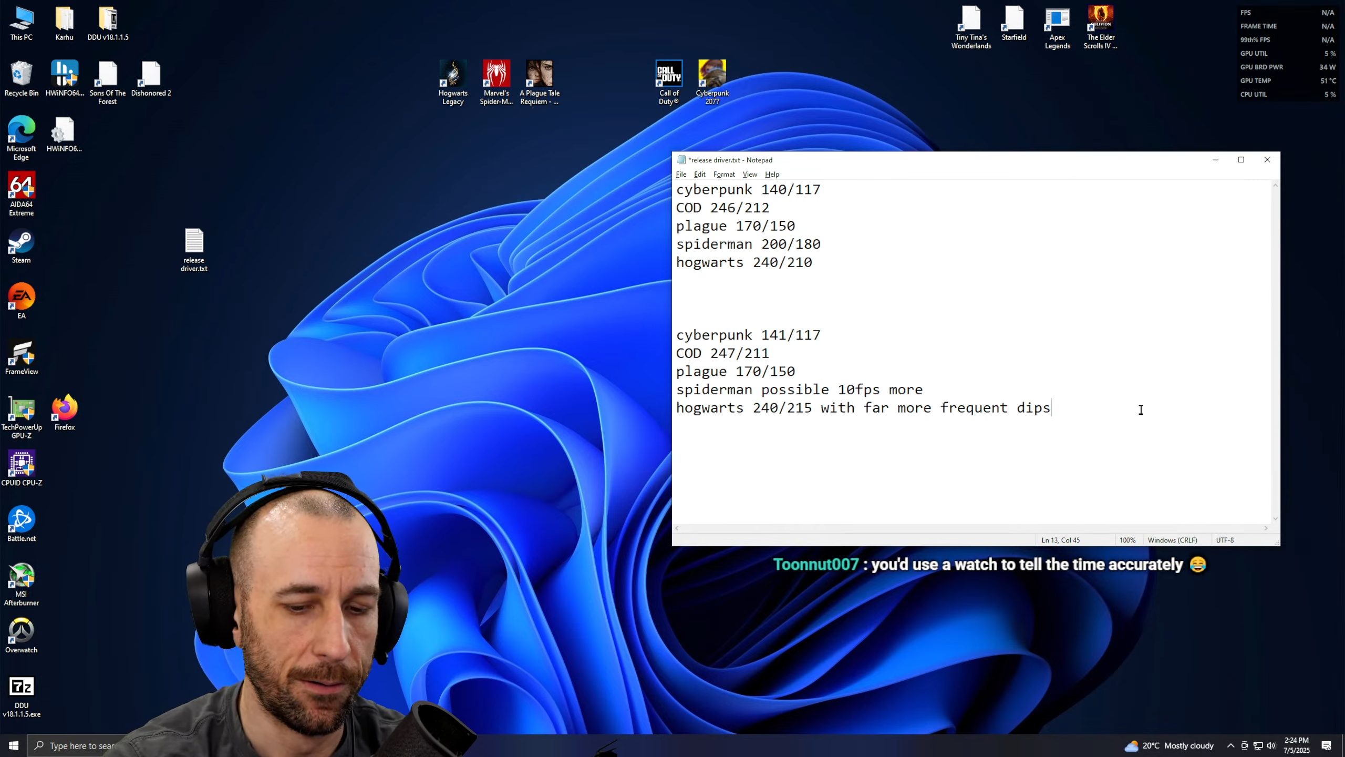This screenshot has height=757, width=1345.
Task: Minimize the Notepad window
Action: click(x=1215, y=160)
